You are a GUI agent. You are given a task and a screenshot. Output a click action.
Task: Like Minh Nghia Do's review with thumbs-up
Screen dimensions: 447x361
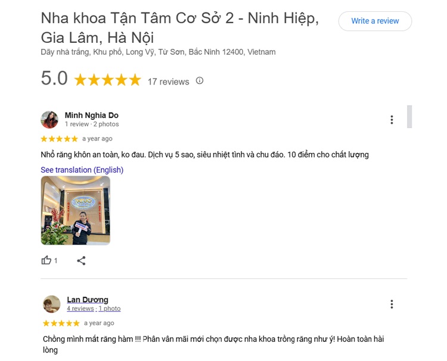click(46, 260)
